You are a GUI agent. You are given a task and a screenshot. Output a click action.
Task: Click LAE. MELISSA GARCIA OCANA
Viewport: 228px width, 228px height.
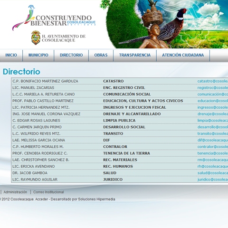click(x=39, y=140)
